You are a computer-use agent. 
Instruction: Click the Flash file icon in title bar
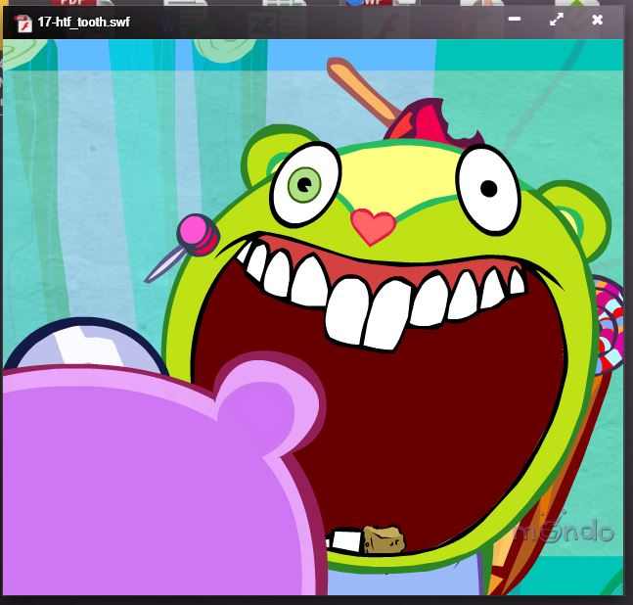point(23,23)
